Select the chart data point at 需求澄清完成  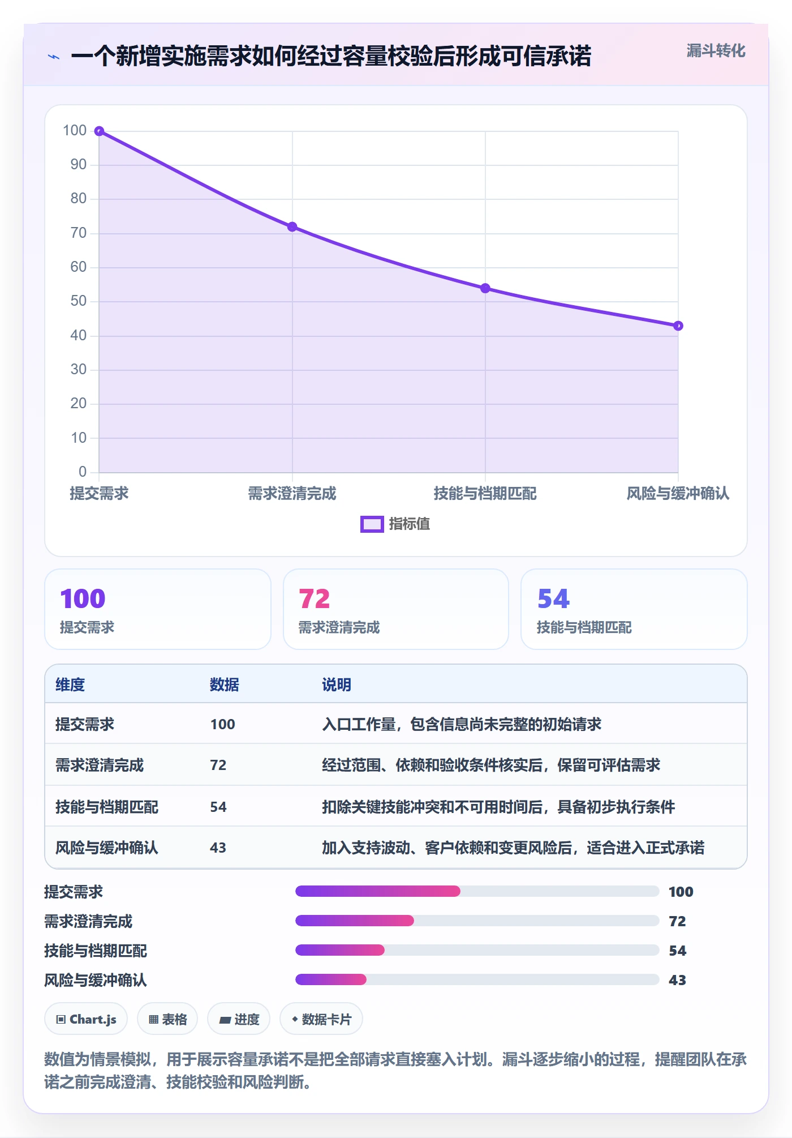coord(292,227)
